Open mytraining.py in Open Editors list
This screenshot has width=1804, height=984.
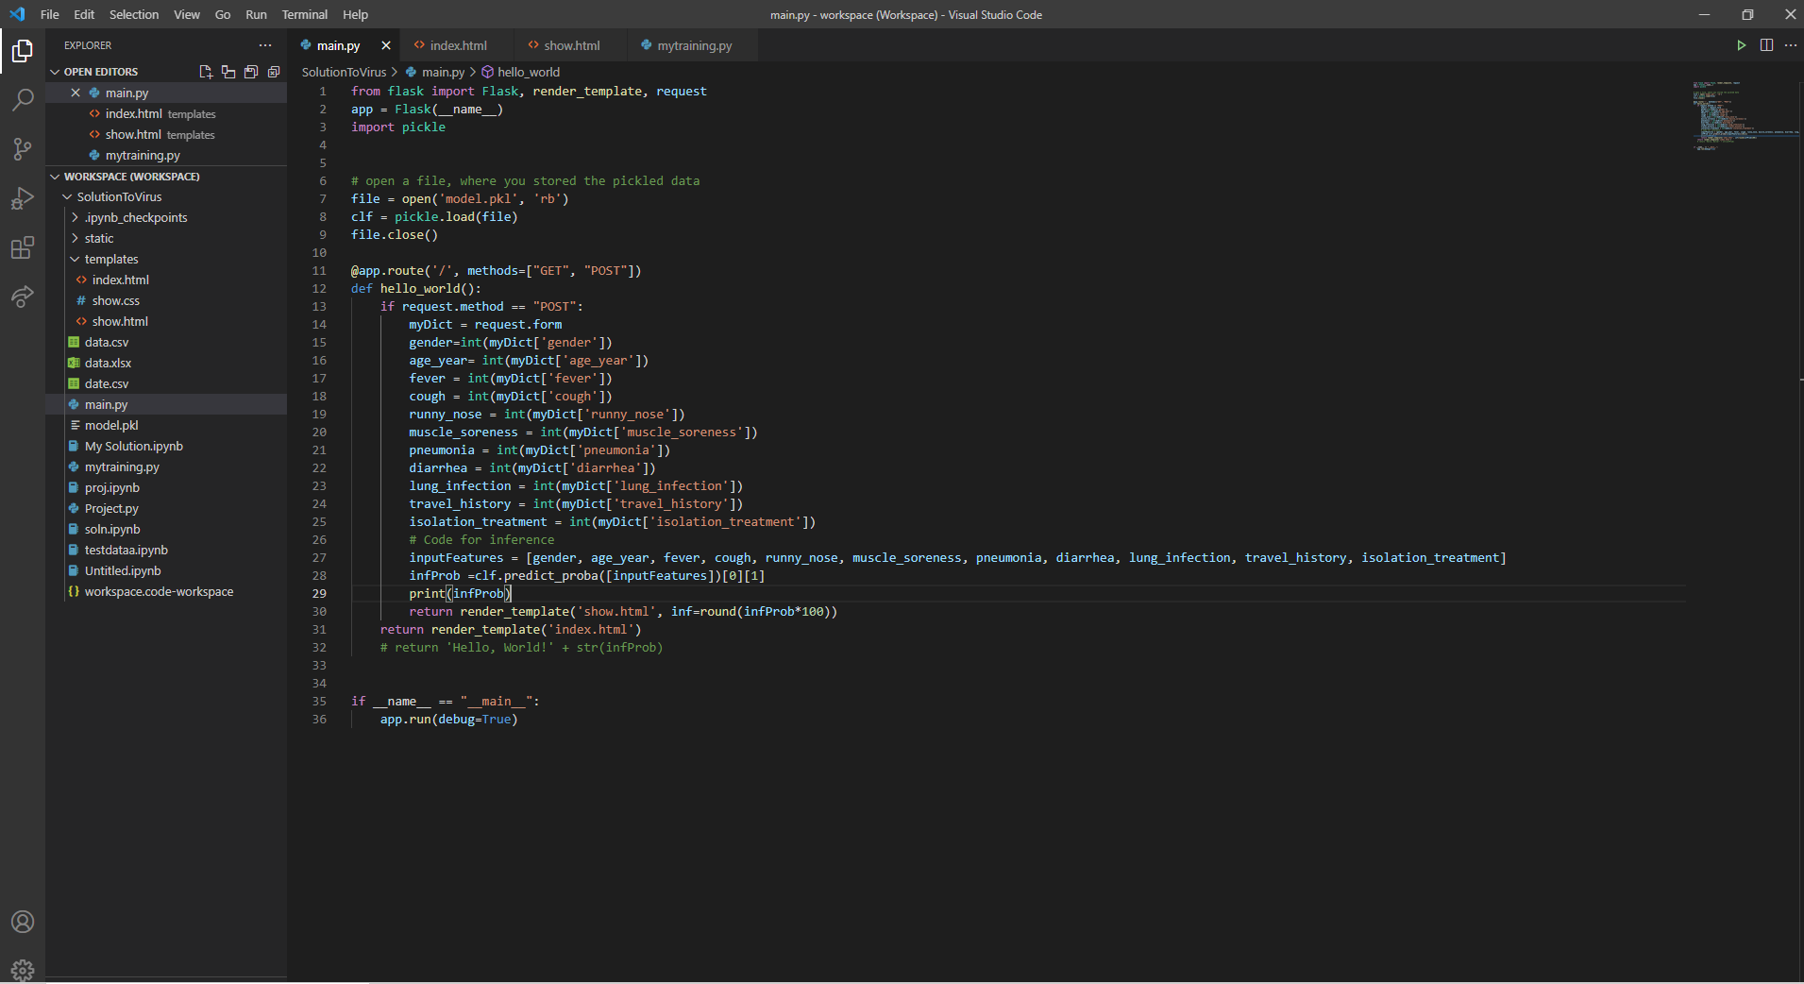tap(166, 155)
